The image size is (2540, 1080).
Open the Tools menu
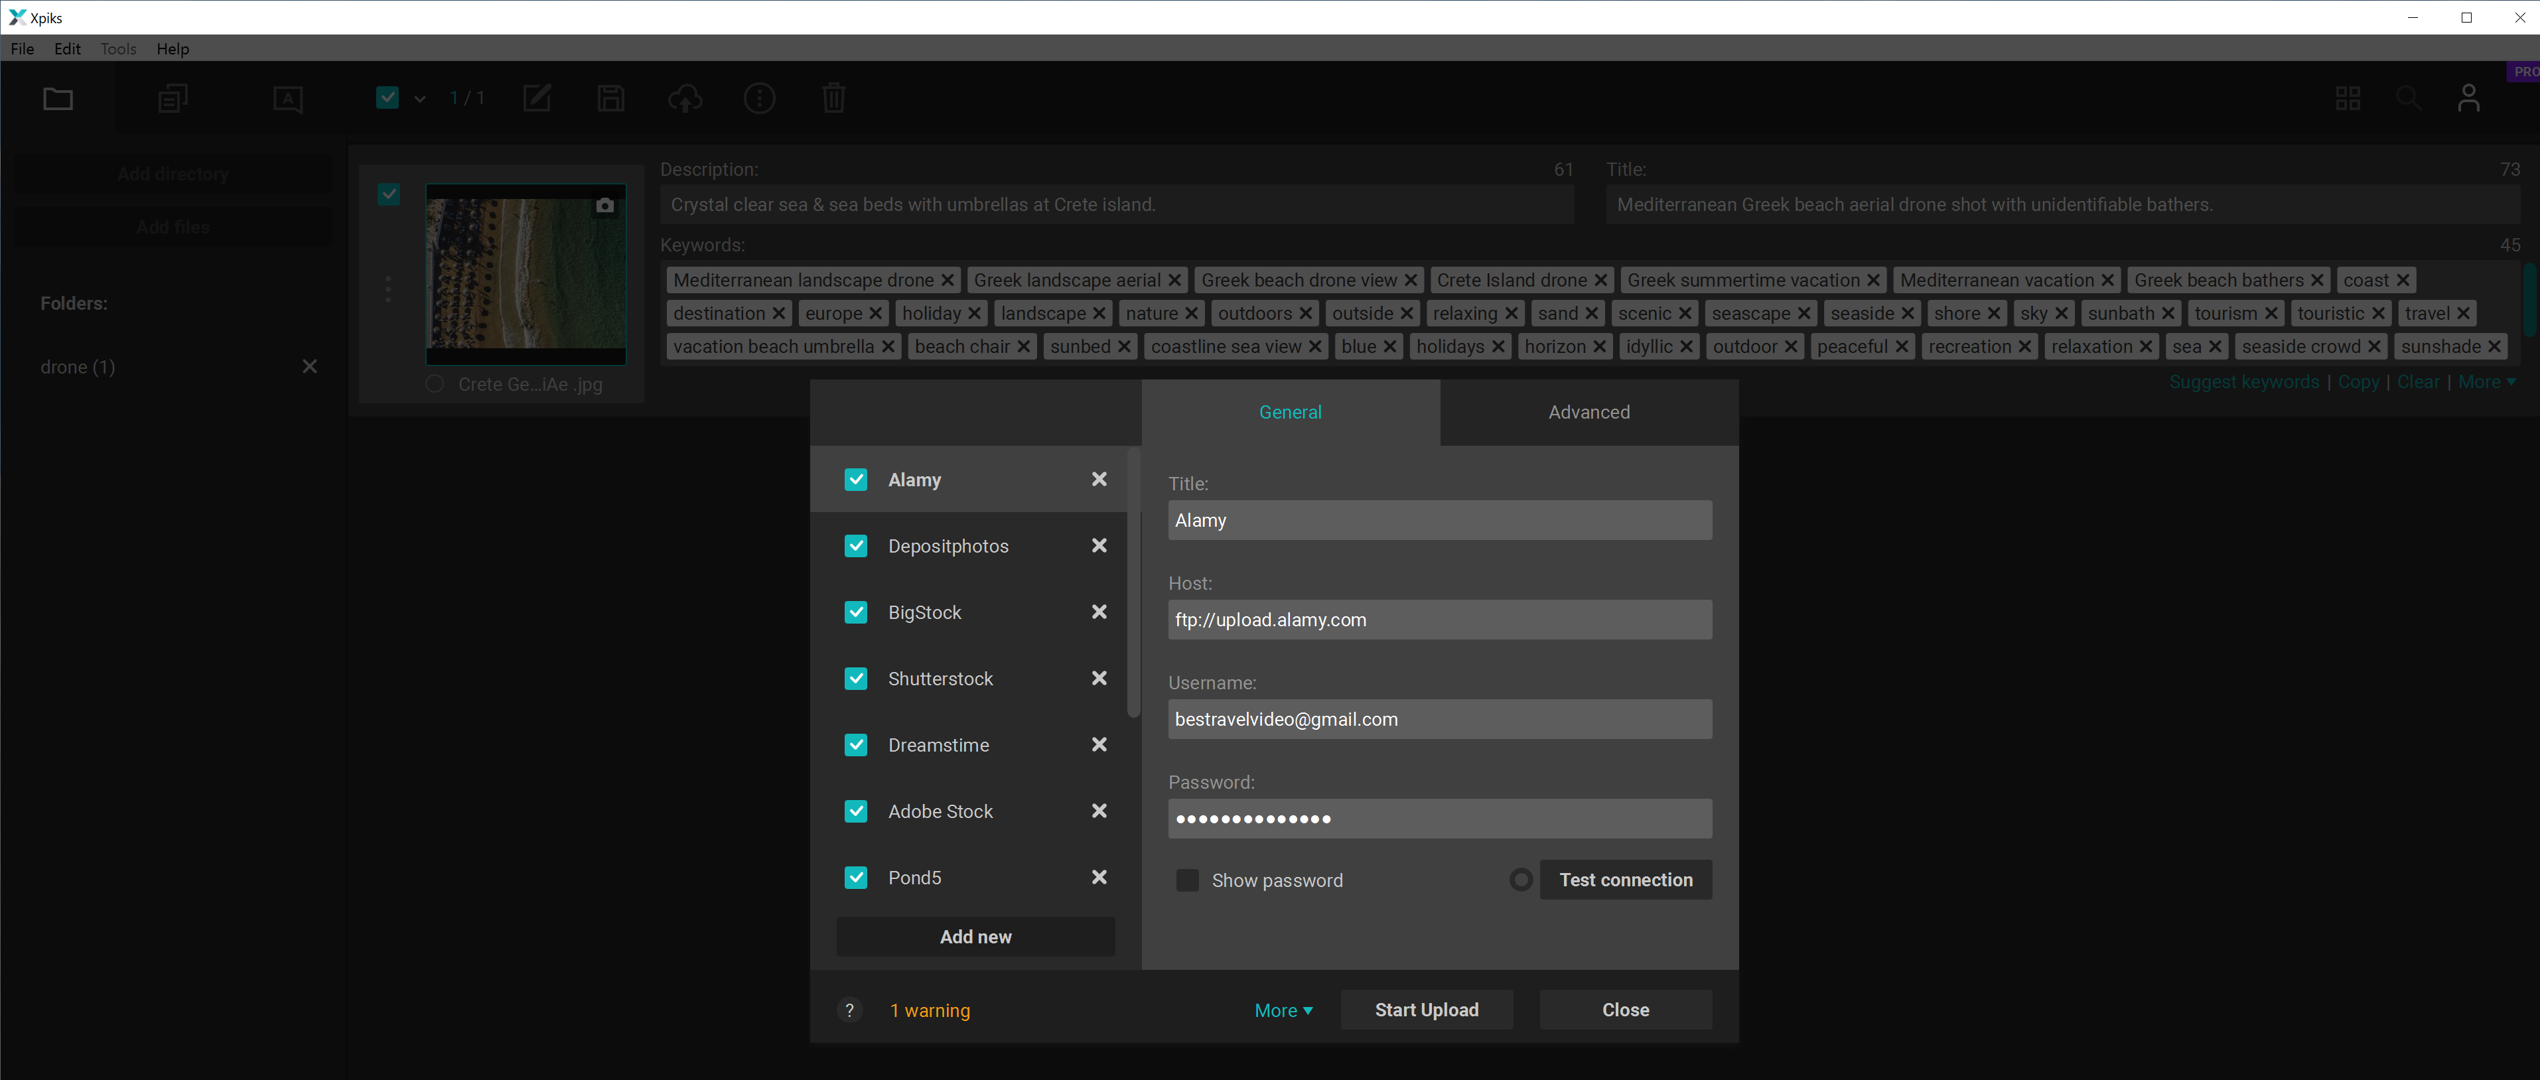pyautogui.click(x=117, y=48)
